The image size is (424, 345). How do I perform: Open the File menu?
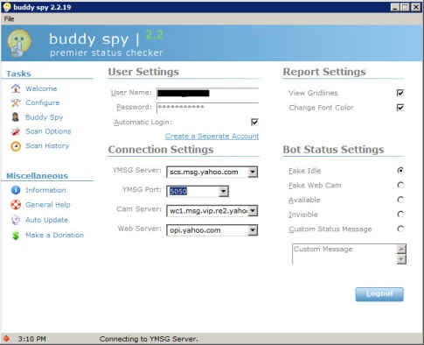tap(9, 18)
